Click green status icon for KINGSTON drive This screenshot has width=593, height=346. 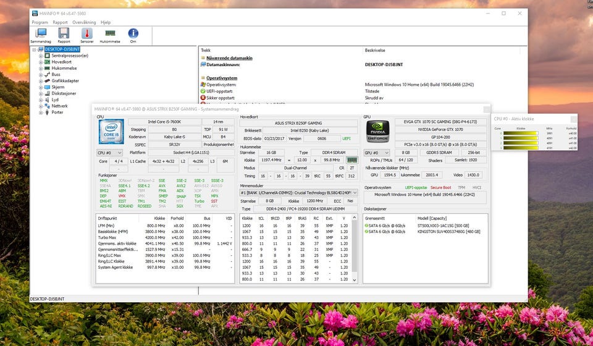(x=366, y=232)
